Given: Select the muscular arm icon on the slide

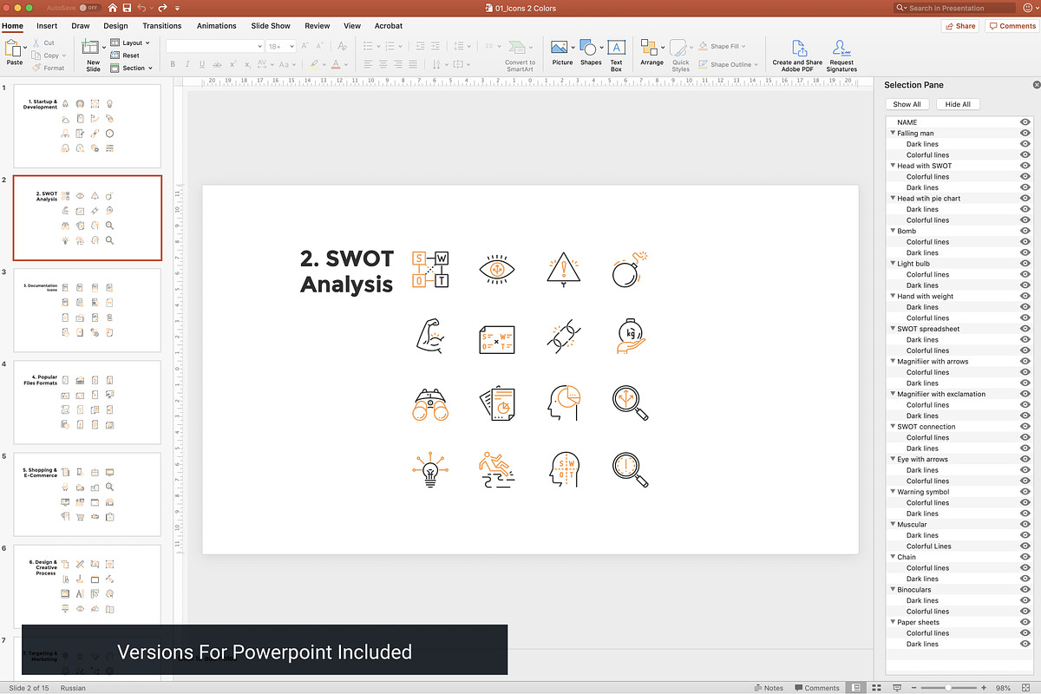Looking at the screenshot, I should (x=430, y=337).
